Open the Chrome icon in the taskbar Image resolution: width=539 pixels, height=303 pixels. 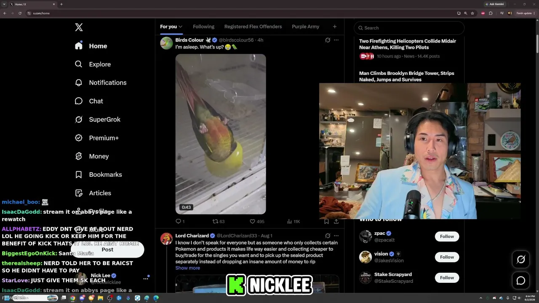pyautogui.click(x=72, y=298)
